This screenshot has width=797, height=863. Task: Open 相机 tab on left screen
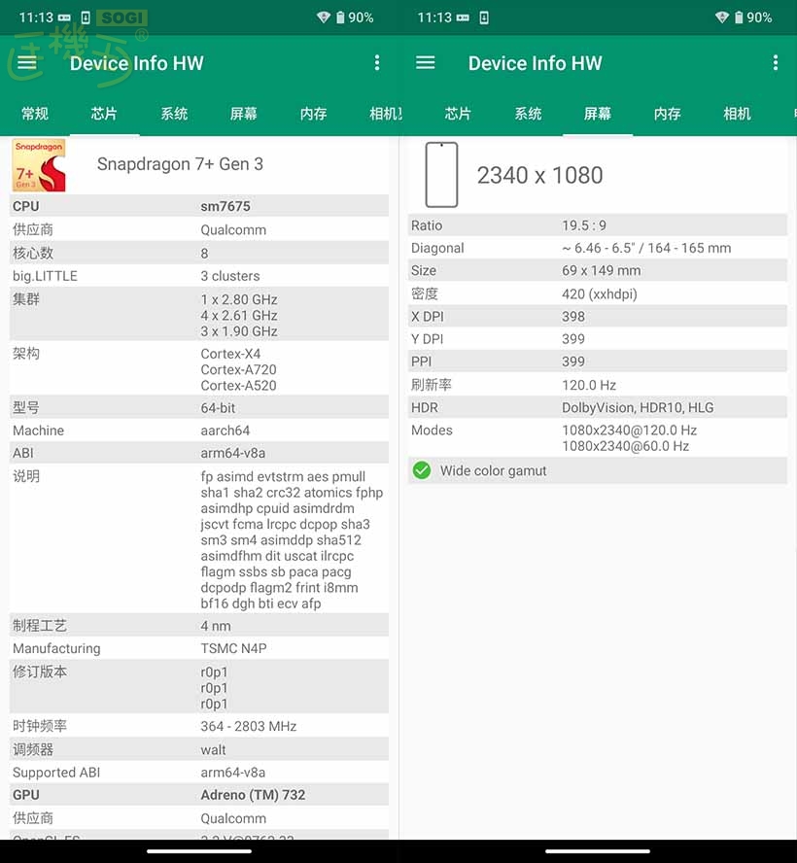[384, 114]
